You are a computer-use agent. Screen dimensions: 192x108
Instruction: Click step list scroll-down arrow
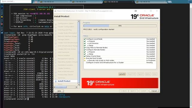(79, 85)
